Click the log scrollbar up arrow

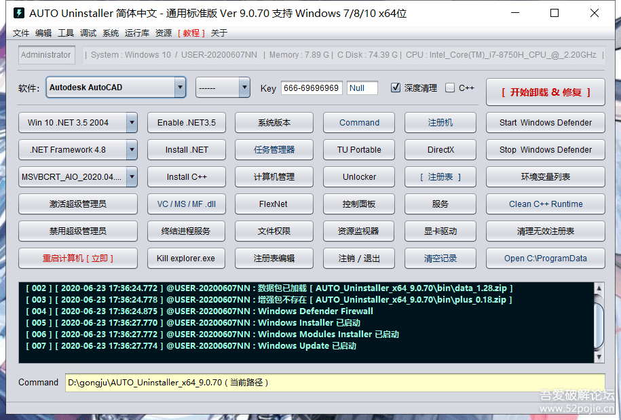pyautogui.click(x=599, y=288)
